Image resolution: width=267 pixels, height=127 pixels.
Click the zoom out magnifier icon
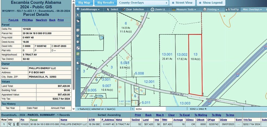pos(78,42)
